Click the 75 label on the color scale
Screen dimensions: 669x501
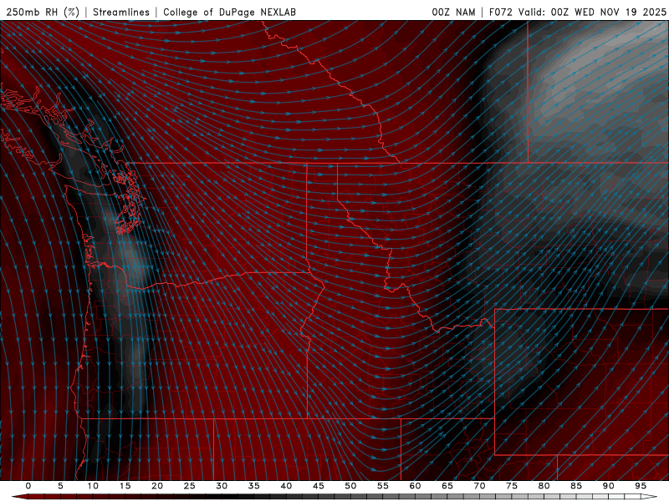click(x=512, y=486)
